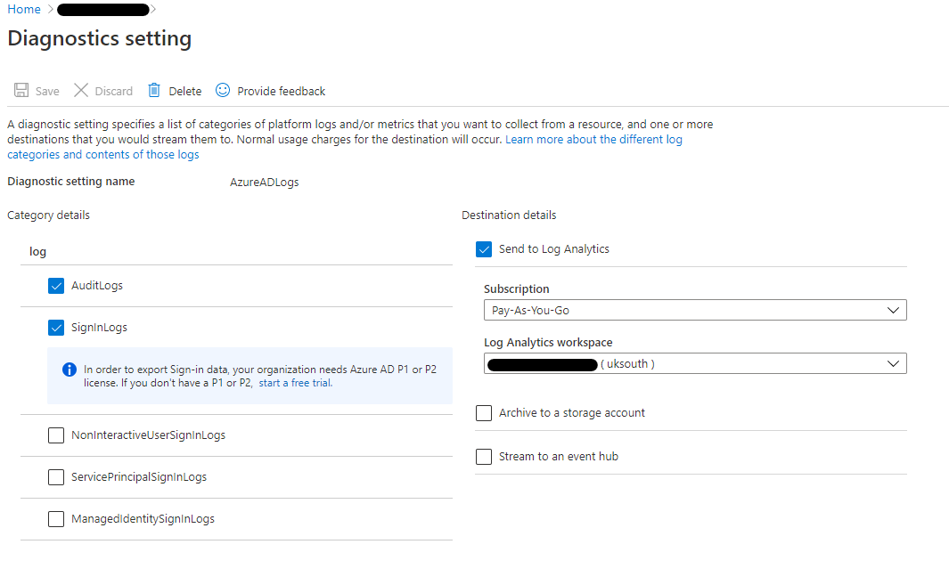Click the info icon in the sign-in license notice
This screenshot has width=949, height=585.
pos(69,369)
